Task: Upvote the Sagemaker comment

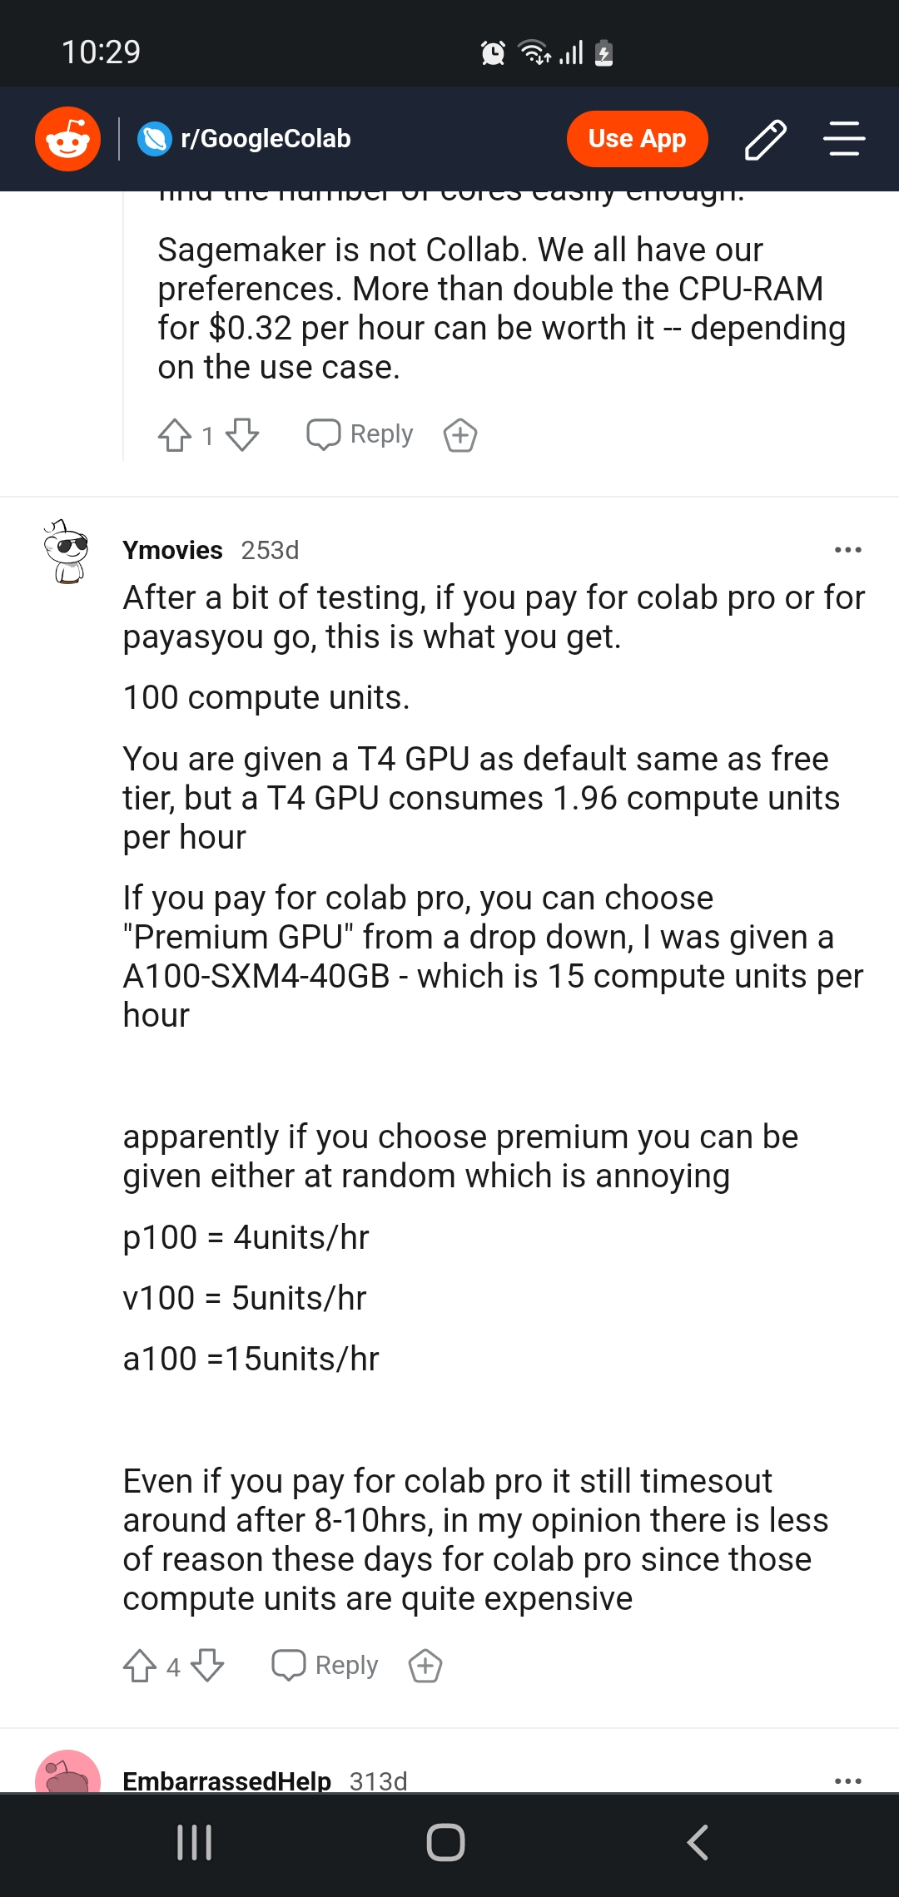Action: [175, 434]
